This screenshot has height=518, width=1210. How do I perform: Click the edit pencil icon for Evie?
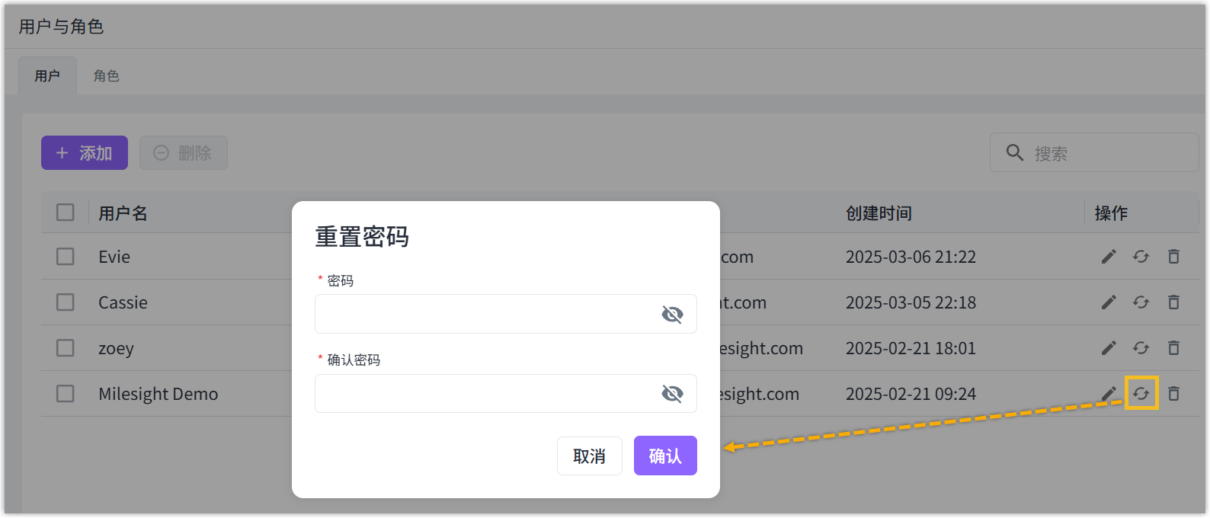pos(1109,257)
